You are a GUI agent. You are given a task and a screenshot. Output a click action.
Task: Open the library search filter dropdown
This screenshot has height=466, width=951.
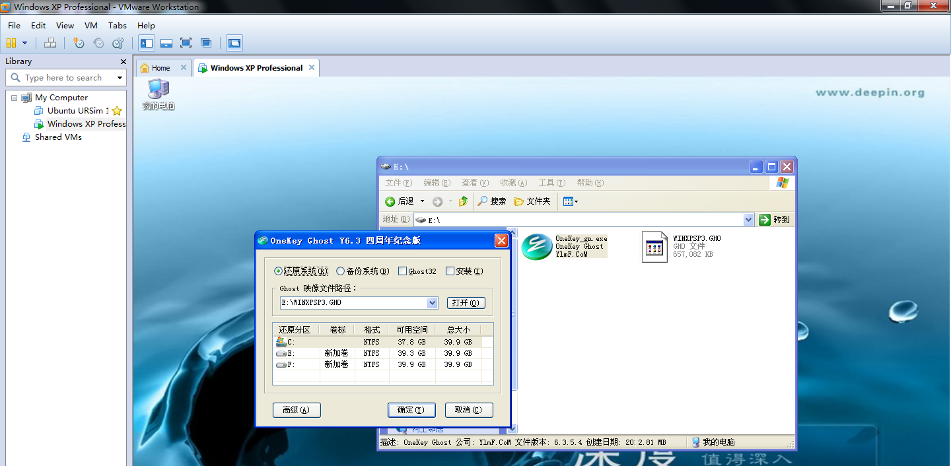coord(120,78)
